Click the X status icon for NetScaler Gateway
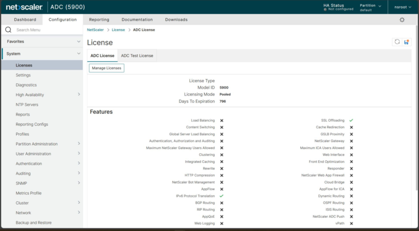This screenshot has width=419, height=231. pos(351,141)
